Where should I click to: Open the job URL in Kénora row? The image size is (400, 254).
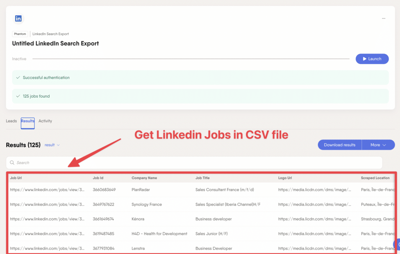[x=47, y=219]
